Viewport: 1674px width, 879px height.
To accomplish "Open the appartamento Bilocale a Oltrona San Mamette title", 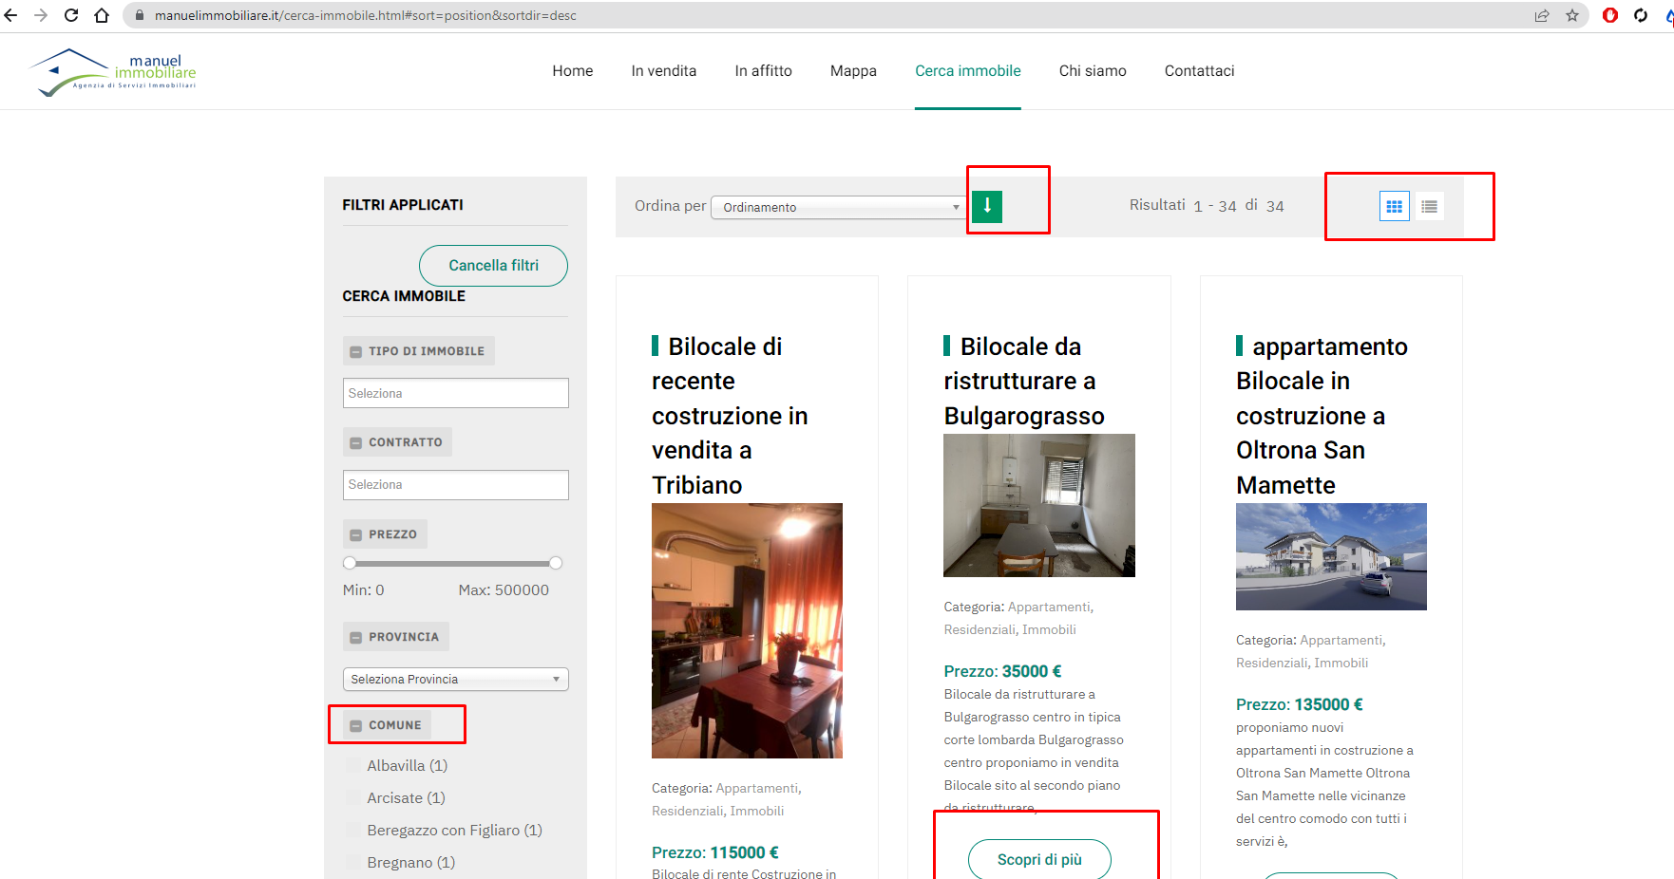I will 1322,416.
